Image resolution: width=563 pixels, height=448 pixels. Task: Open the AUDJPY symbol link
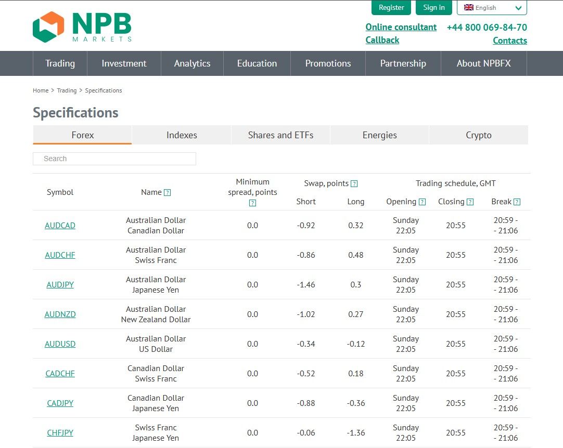pyautogui.click(x=60, y=285)
